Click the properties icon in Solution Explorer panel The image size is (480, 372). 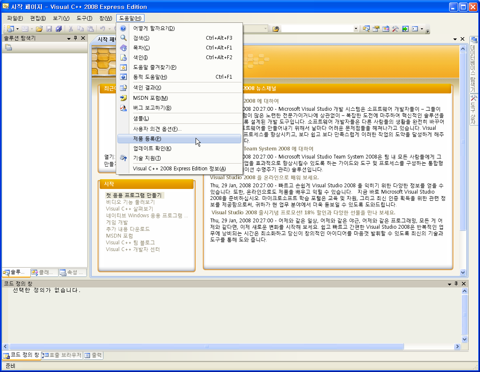click(x=8, y=47)
